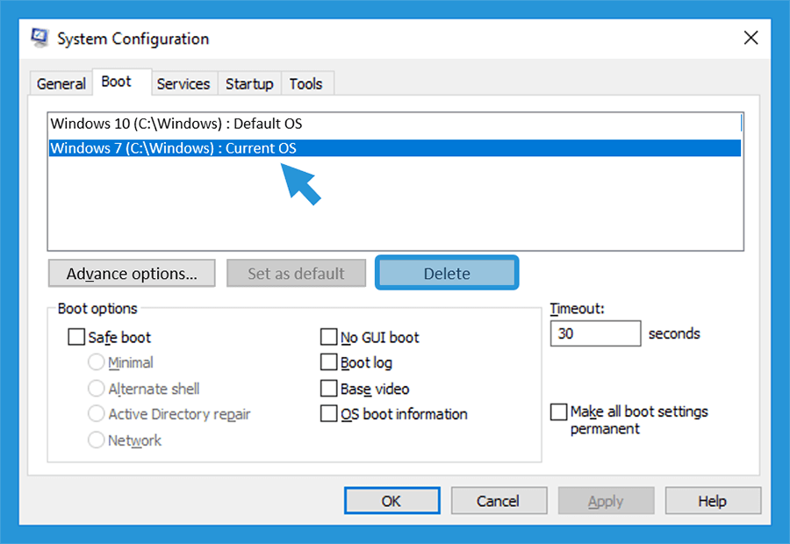Close the System Configuration window
Viewport: 790px width, 544px height.
750,38
